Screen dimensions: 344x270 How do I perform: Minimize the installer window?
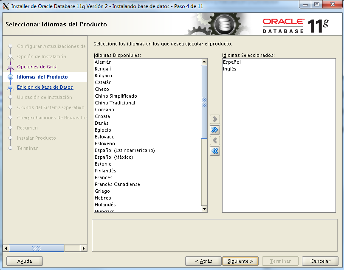(305, 4)
